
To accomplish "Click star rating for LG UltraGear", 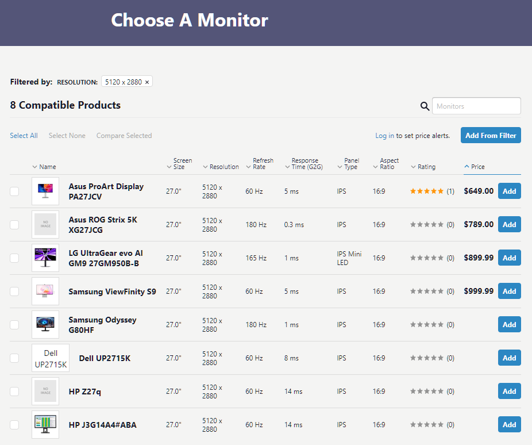I will tap(426, 258).
